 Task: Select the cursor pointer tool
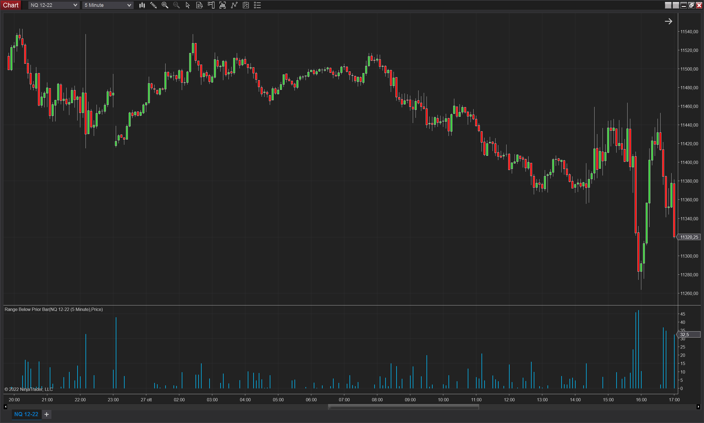[x=188, y=5]
